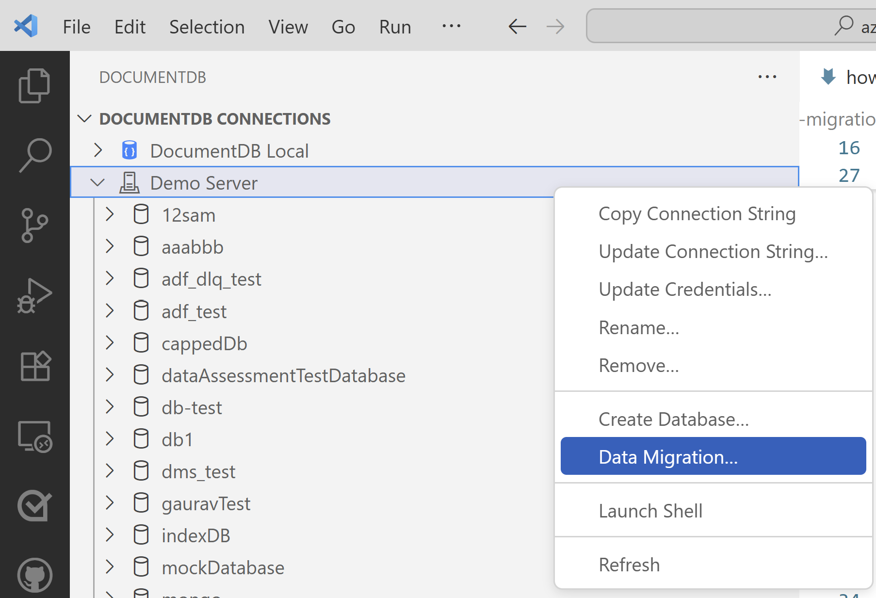
Task: Open the Explorer view in activity bar
Action: (34, 86)
